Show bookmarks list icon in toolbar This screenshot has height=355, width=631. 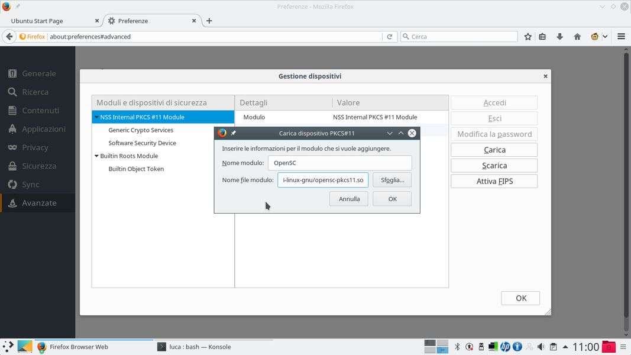542,37
